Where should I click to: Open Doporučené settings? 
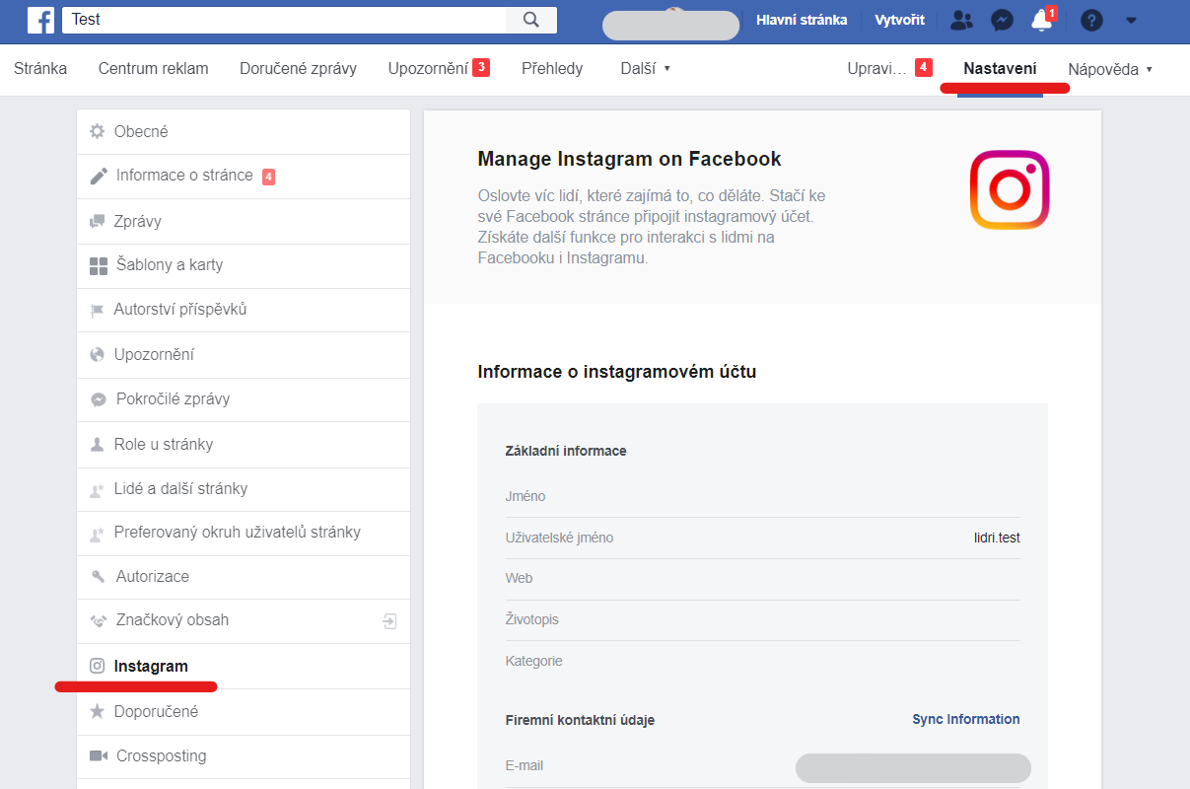(x=244, y=711)
